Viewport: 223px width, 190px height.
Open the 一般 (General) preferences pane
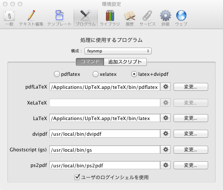(10, 18)
